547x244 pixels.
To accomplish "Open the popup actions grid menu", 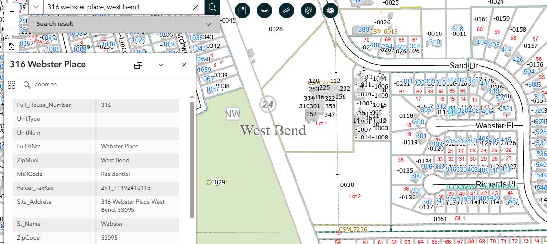I will pyautogui.click(x=12, y=85).
